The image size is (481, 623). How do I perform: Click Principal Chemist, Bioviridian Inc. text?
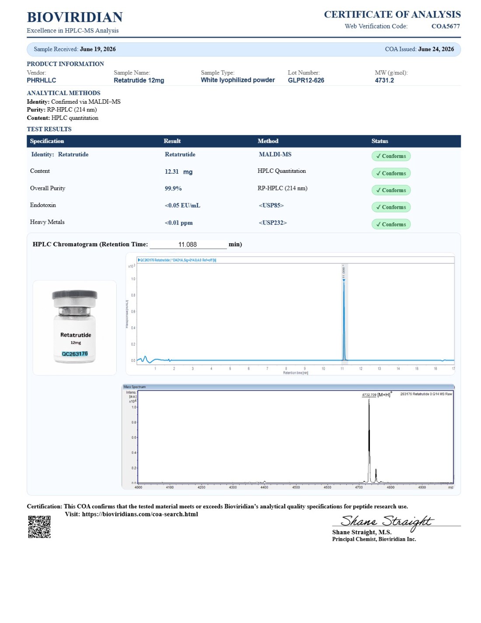(374, 539)
